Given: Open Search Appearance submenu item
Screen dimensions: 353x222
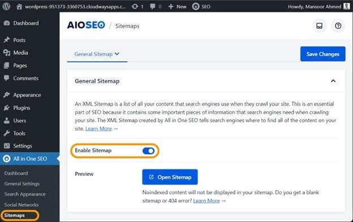Looking at the screenshot, I should coord(25,194).
